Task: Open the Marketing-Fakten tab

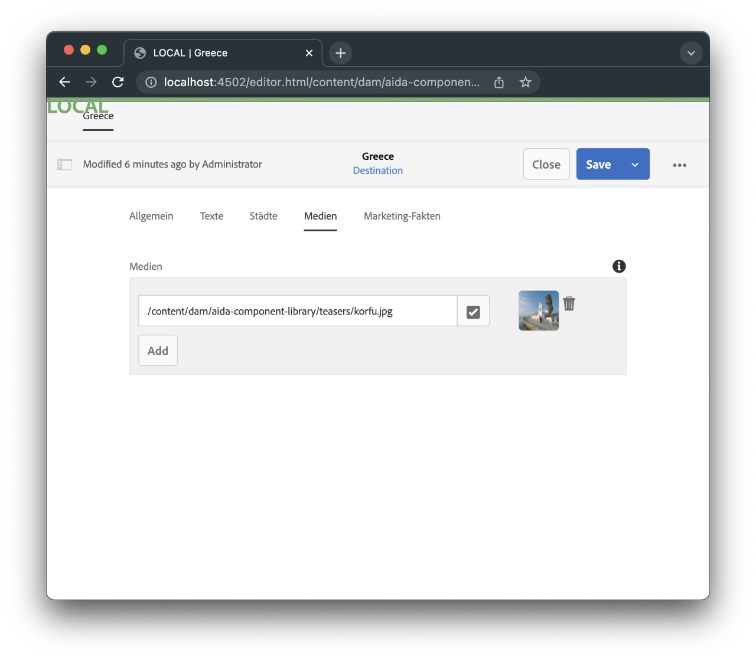Action: (402, 216)
